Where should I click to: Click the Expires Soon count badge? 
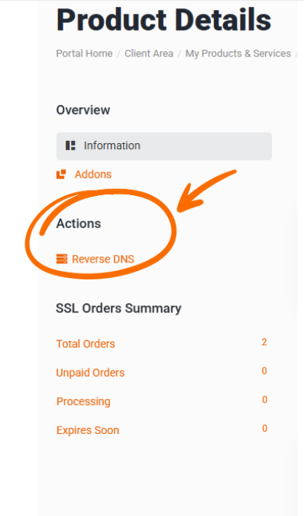(264, 429)
